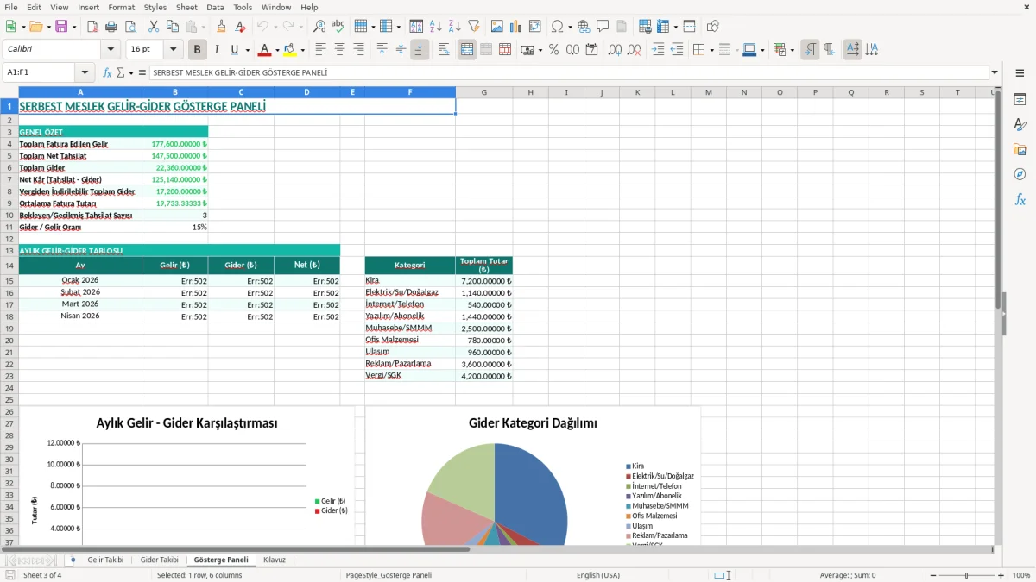Click PageStyle_Gösterge Paneli in status bar
This screenshot has width=1036, height=582.
click(388, 575)
